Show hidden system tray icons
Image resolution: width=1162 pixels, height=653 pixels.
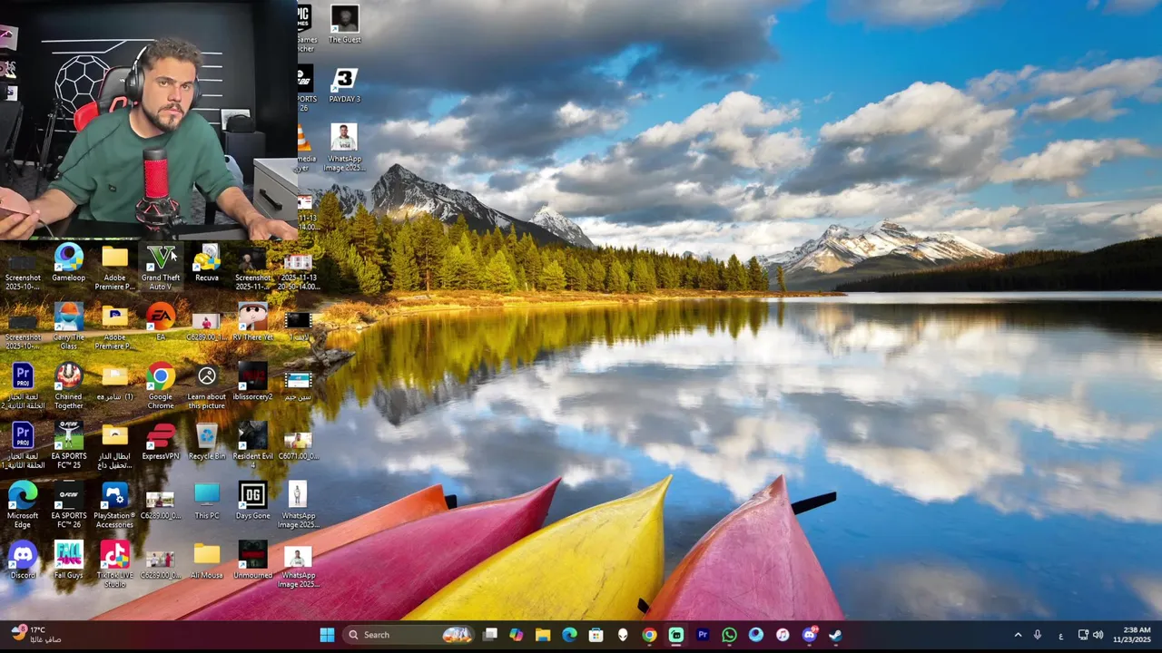(x=1018, y=635)
